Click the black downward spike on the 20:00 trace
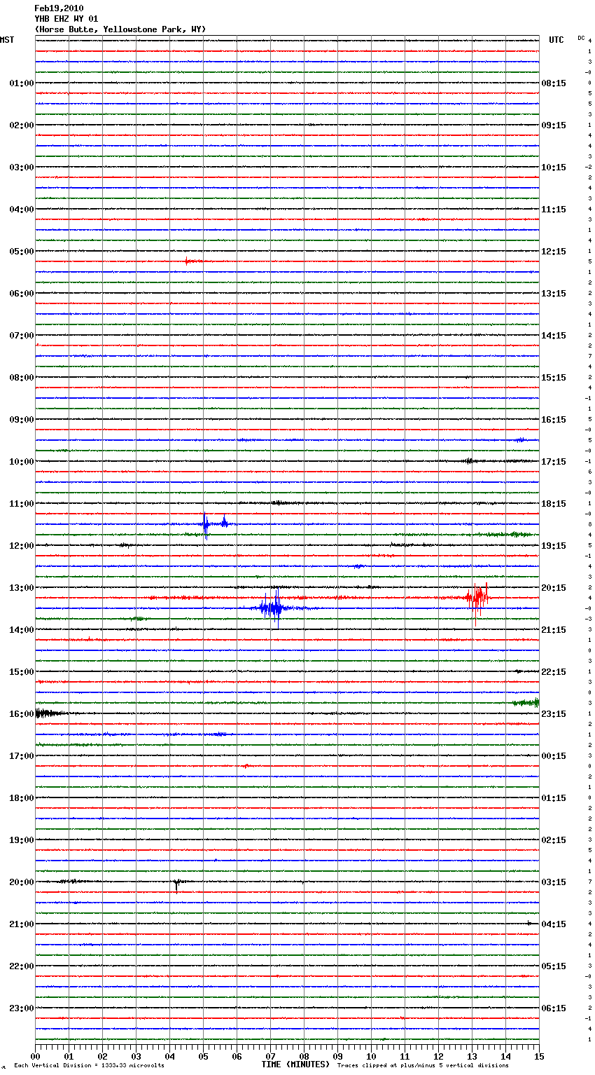 (x=176, y=885)
